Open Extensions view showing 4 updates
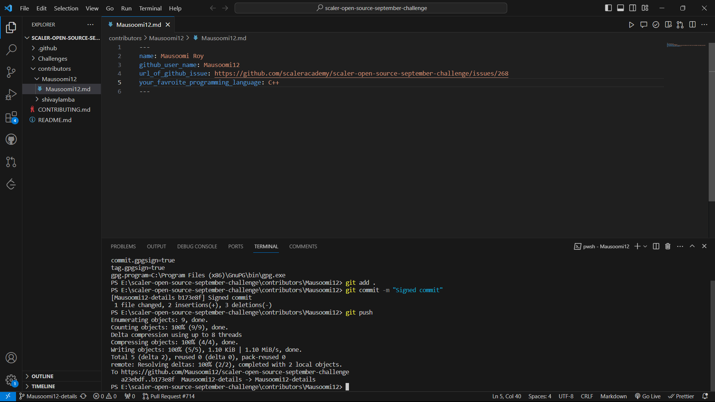Image resolution: width=715 pixels, height=402 pixels. coord(12,117)
